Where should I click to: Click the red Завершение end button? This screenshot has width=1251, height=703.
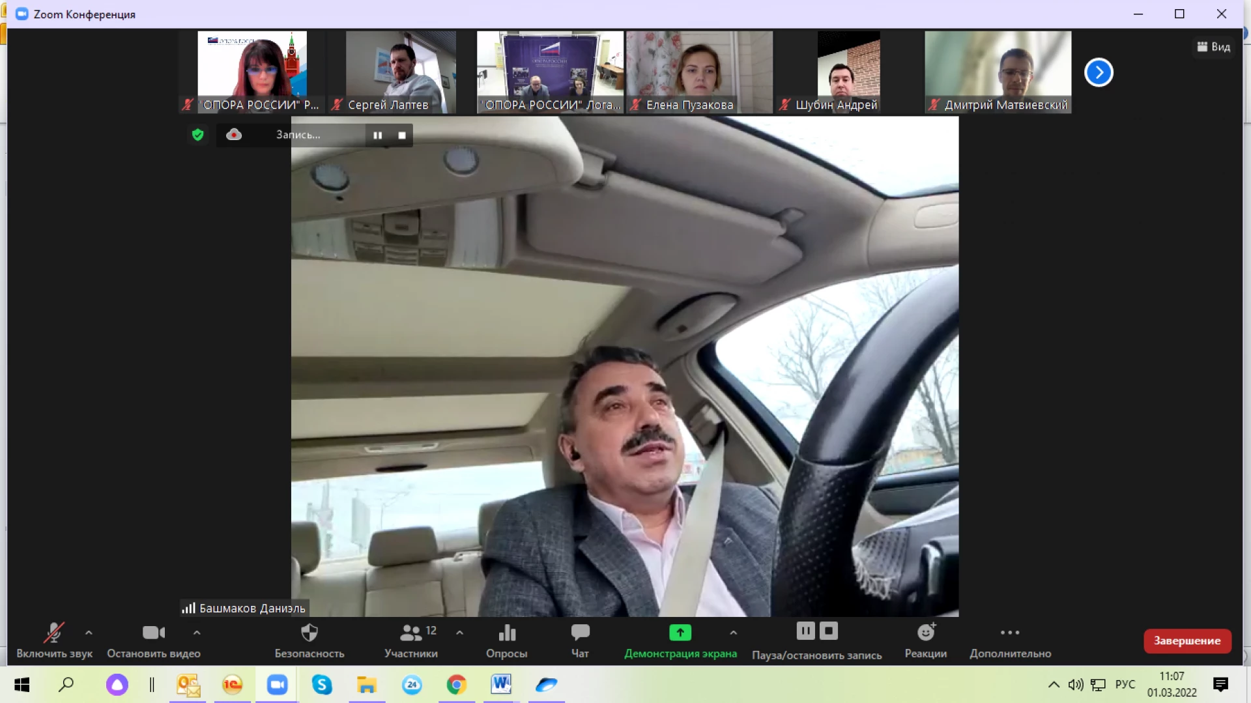click(1187, 641)
